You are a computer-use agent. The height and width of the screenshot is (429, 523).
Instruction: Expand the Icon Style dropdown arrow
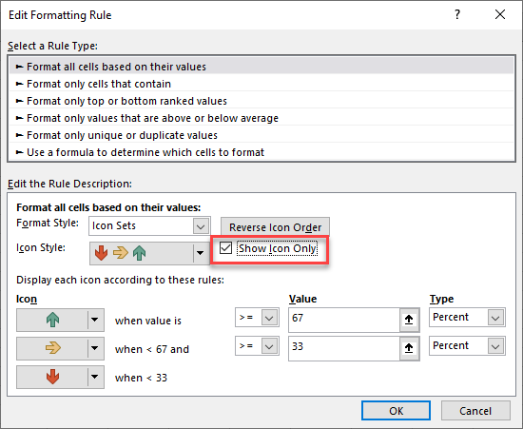tap(200, 253)
